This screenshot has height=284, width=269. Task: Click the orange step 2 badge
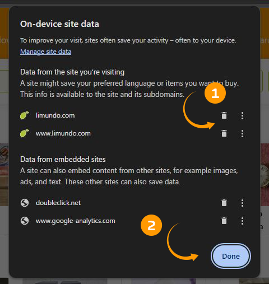151,225
